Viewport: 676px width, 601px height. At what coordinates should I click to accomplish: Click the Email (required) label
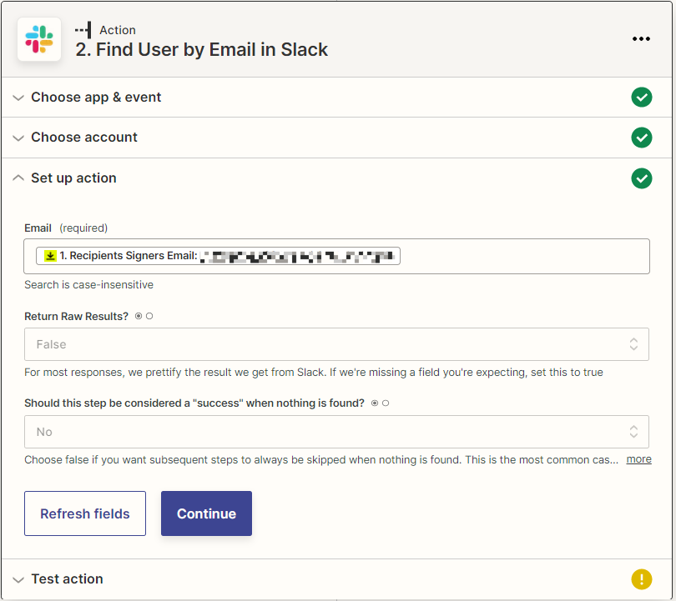pyautogui.click(x=66, y=228)
